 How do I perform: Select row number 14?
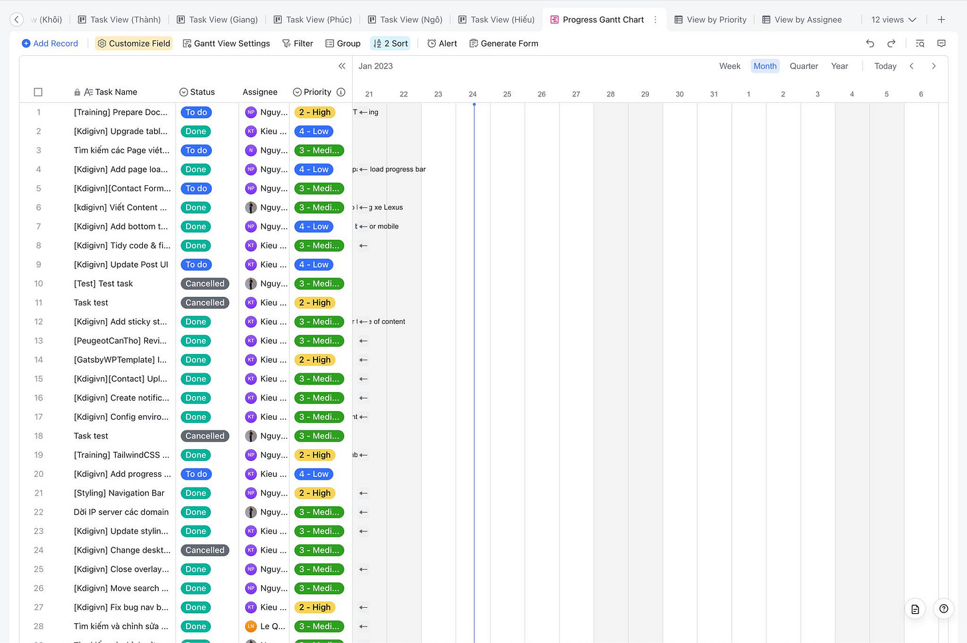click(x=39, y=360)
